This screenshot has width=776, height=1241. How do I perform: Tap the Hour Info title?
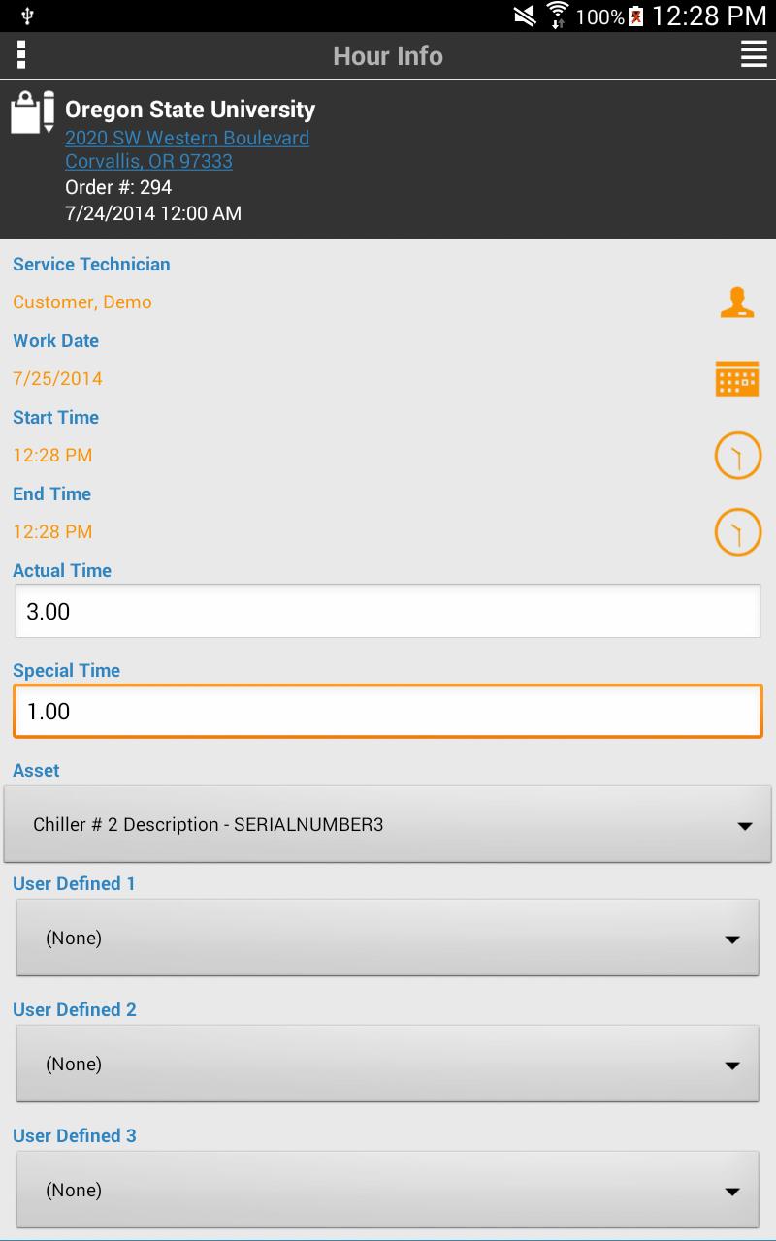[388, 56]
